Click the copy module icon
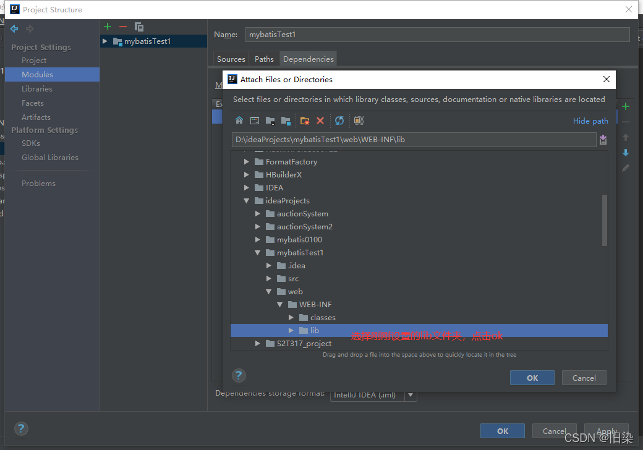 (139, 27)
